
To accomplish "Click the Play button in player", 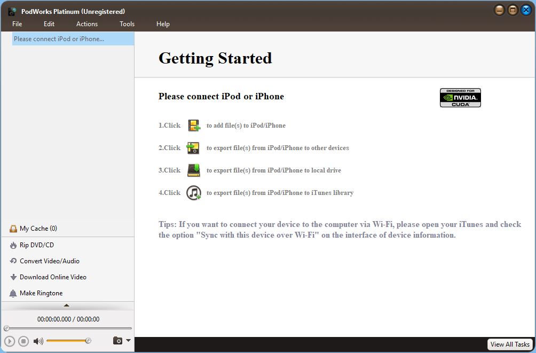I will click(x=10, y=341).
